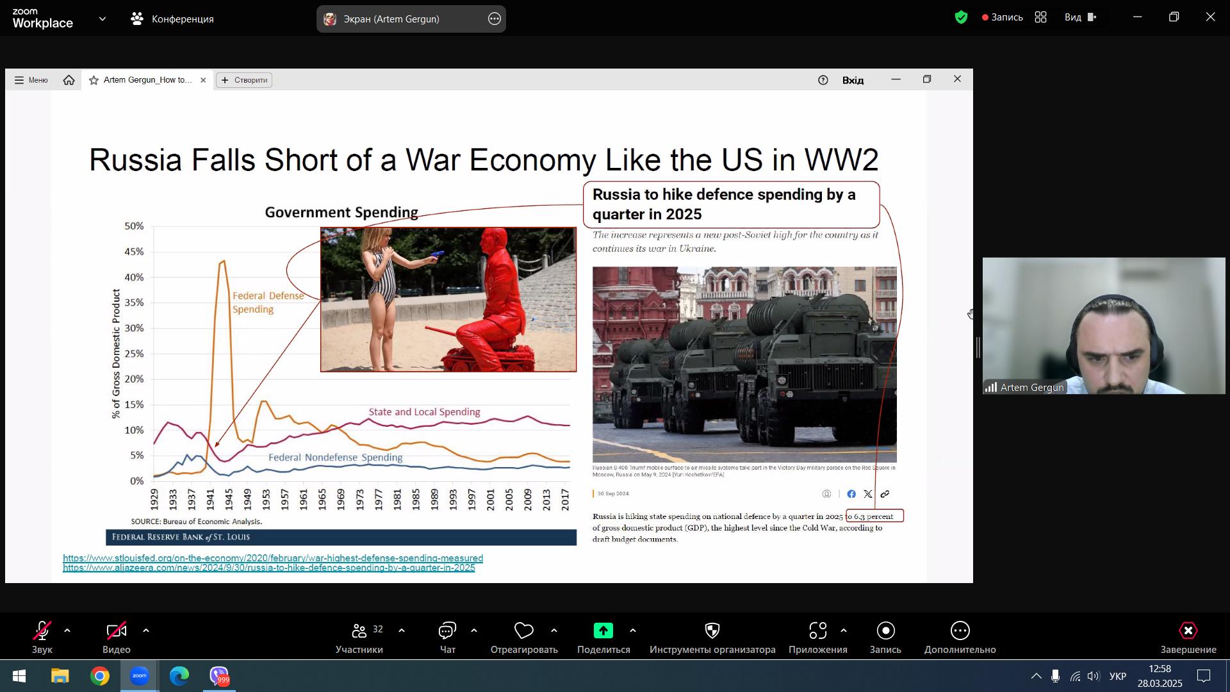The width and height of the screenshot is (1230, 692).
Task: Click the Завершение end meeting button
Action: tap(1188, 638)
